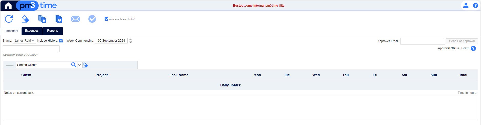The width and height of the screenshot is (481, 125).
Task: Uncheck the Include History checkbox
Action: point(61,41)
